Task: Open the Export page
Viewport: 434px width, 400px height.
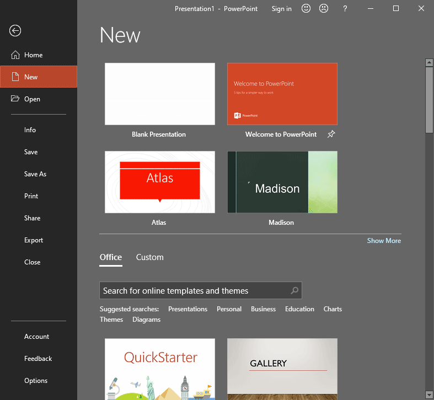Action: (34, 240)
